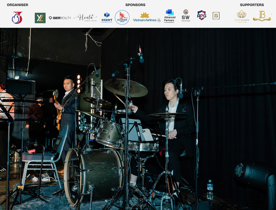
Task: Click the organiser's red and blue flame logo
Action: click(x=17, y=17)
